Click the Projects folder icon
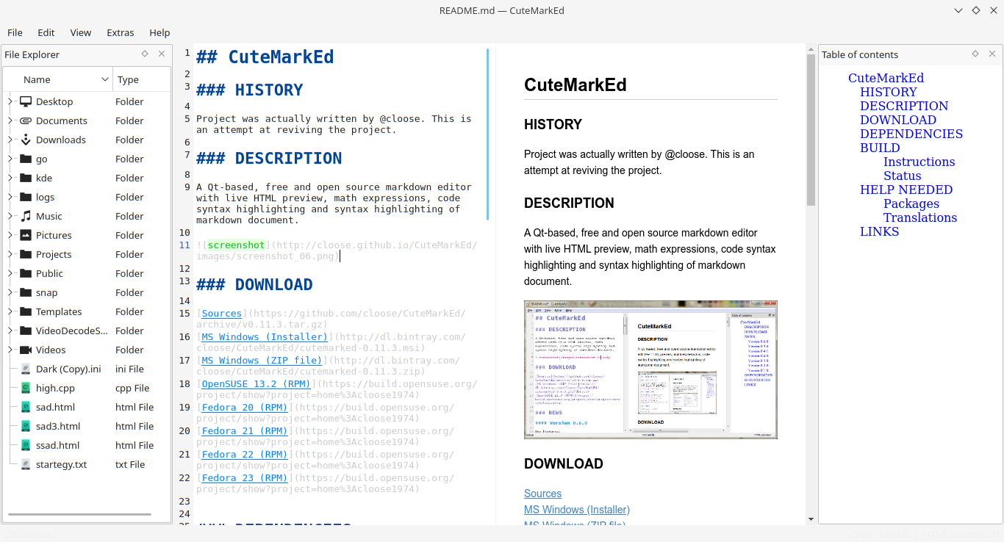The width and height of the screenshot is (1004, 542). (x=26, y=254)
